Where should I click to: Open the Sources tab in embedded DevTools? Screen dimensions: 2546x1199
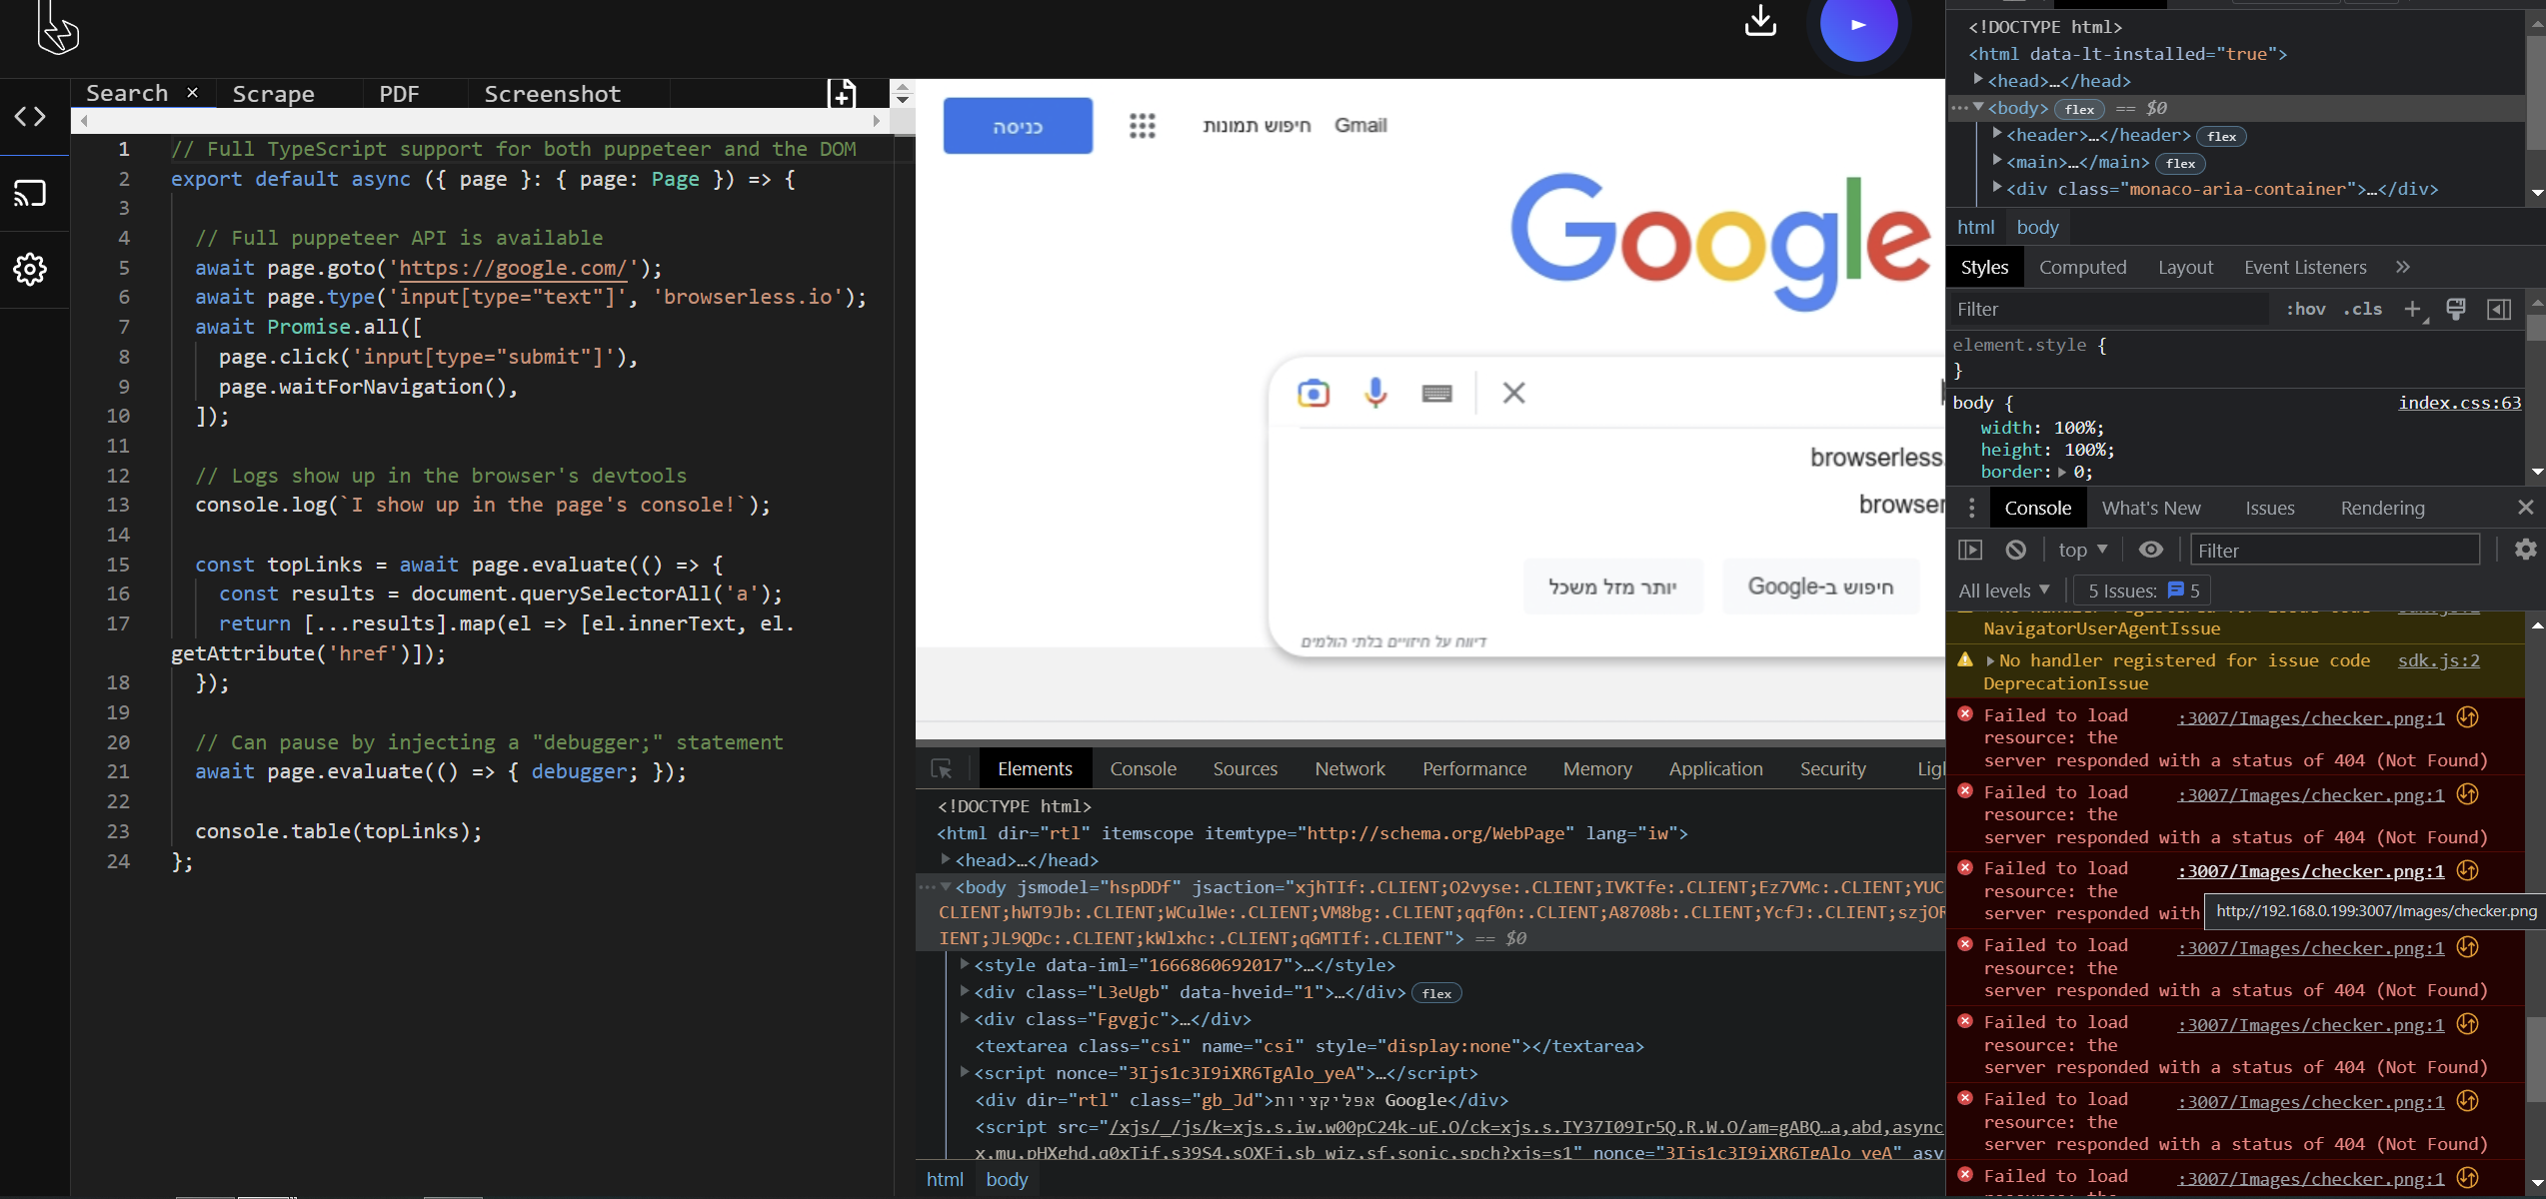[x=1245, y=768]
